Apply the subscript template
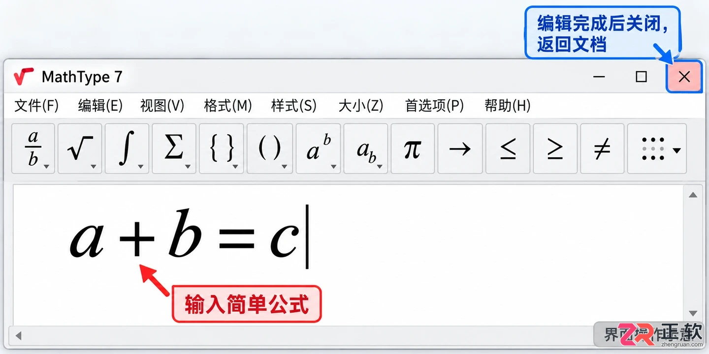The image size is (709, 354). (366, 148)
